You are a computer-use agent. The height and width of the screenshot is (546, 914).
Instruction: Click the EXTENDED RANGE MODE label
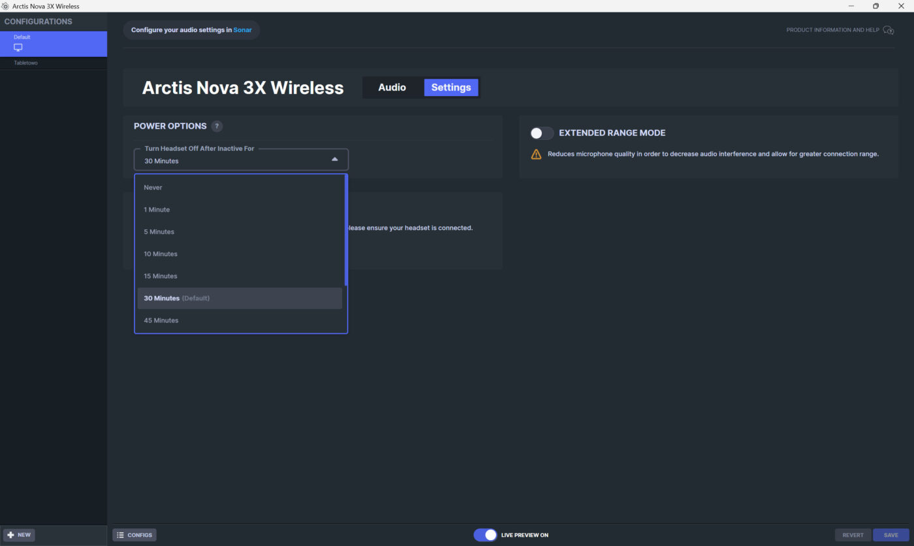pyautogui.click(x=612, y=133)
